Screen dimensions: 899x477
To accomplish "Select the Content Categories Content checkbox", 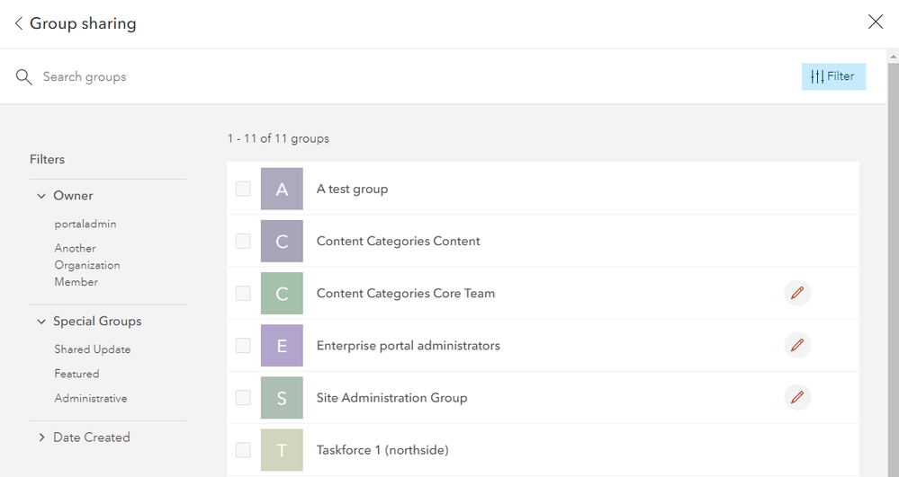I will [243, 241].
